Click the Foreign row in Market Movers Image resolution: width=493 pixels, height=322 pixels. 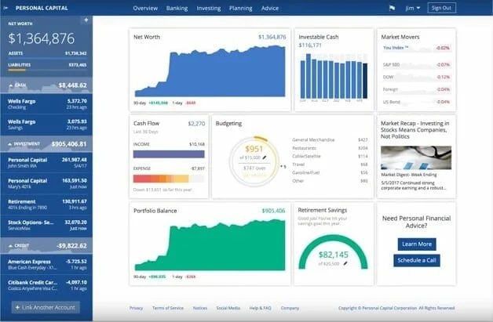[x=416, y=89]
